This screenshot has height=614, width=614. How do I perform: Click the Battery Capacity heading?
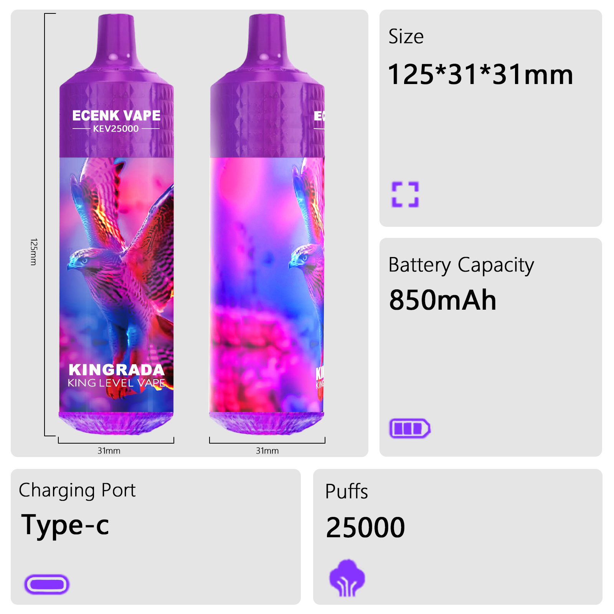461,266
